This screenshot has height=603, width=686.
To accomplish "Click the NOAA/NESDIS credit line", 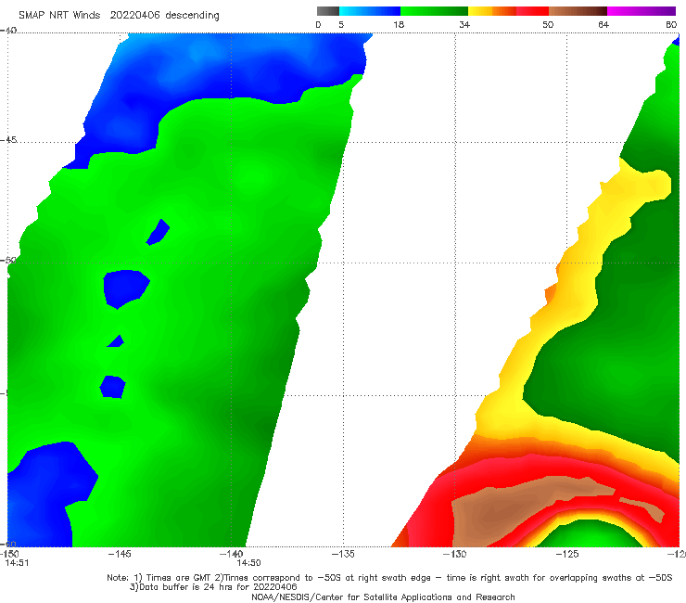I will click(383, 597).
